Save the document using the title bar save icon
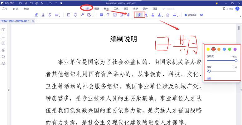The image size is (242, 125). (26, 3)
